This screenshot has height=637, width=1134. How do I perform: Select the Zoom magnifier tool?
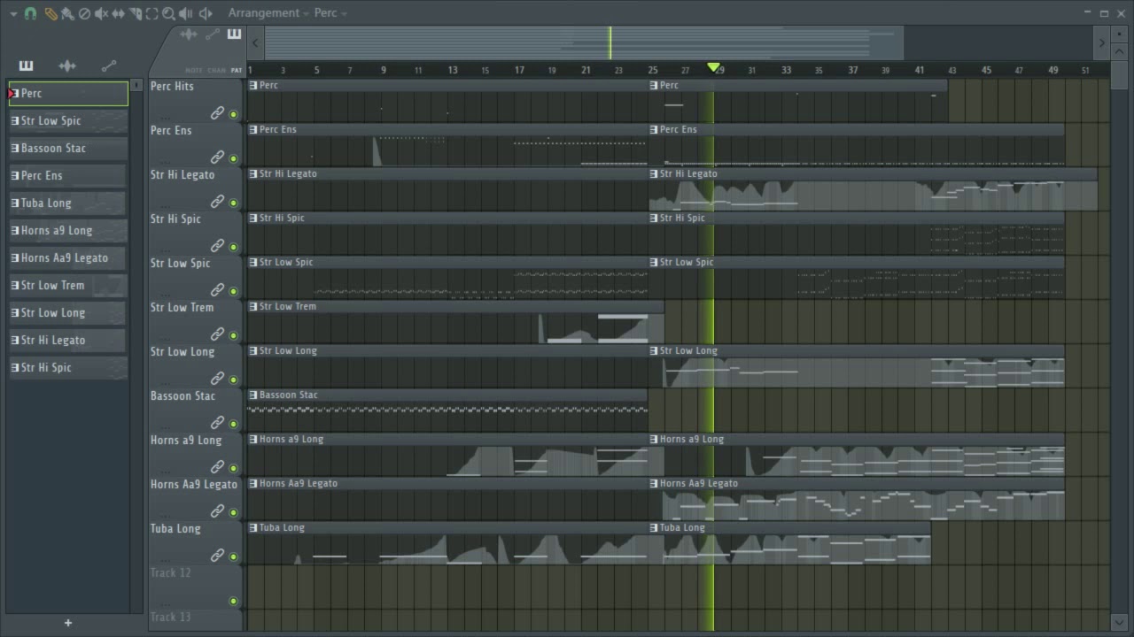click(168, 13)
